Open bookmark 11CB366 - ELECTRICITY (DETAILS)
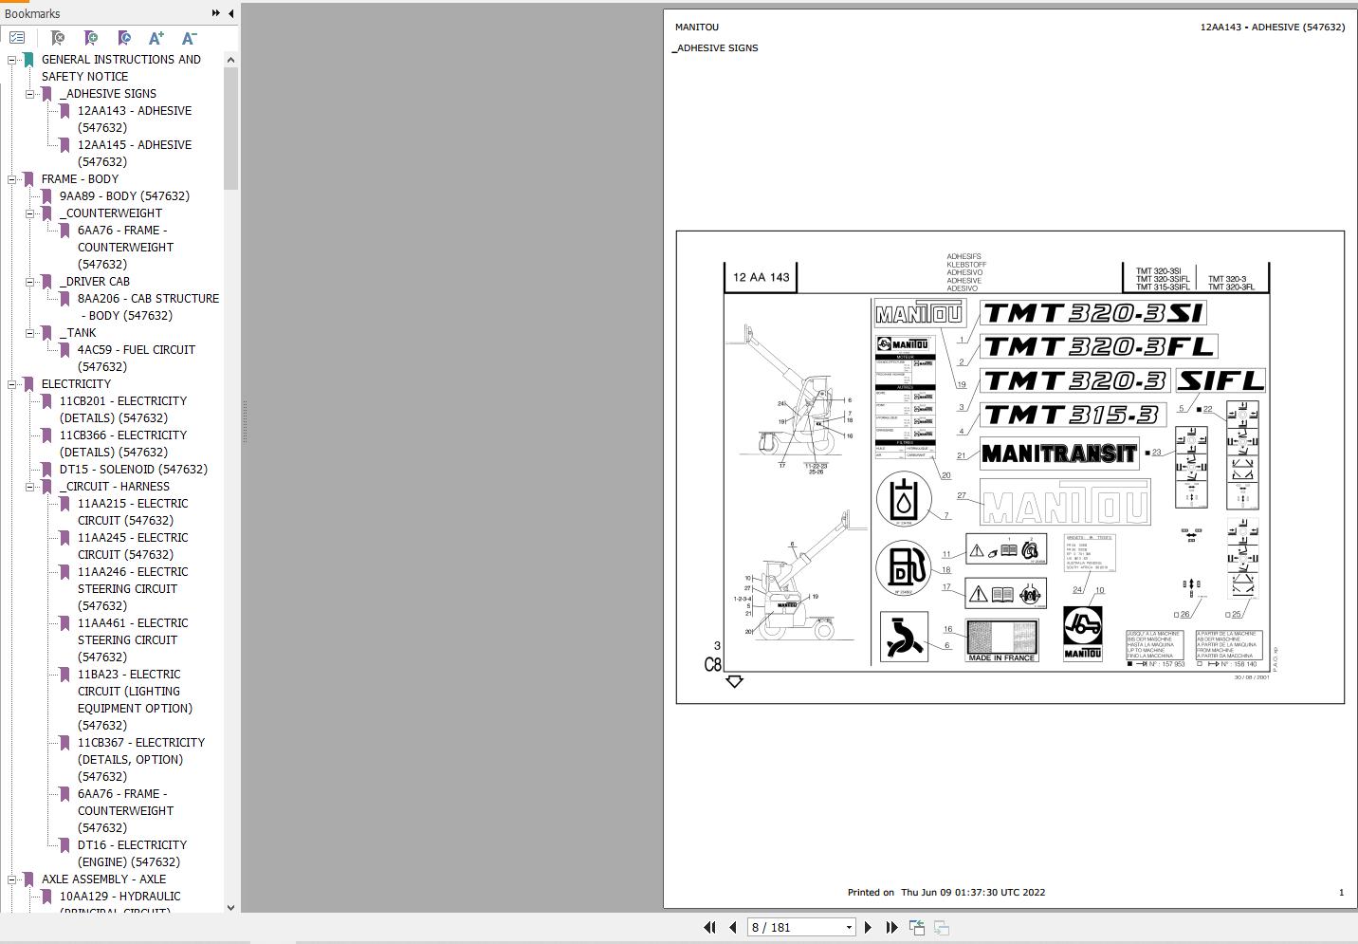Viewport: 1358px width, 944px height. (x=123, y=444)
